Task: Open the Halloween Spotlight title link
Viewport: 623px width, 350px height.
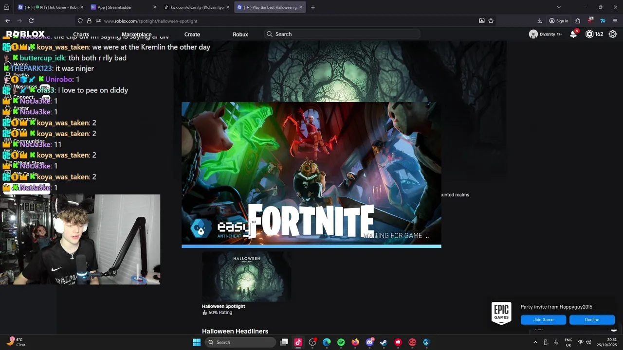Action: 223,306
